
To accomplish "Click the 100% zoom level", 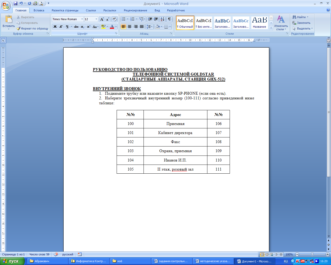I will click(289, 254).
